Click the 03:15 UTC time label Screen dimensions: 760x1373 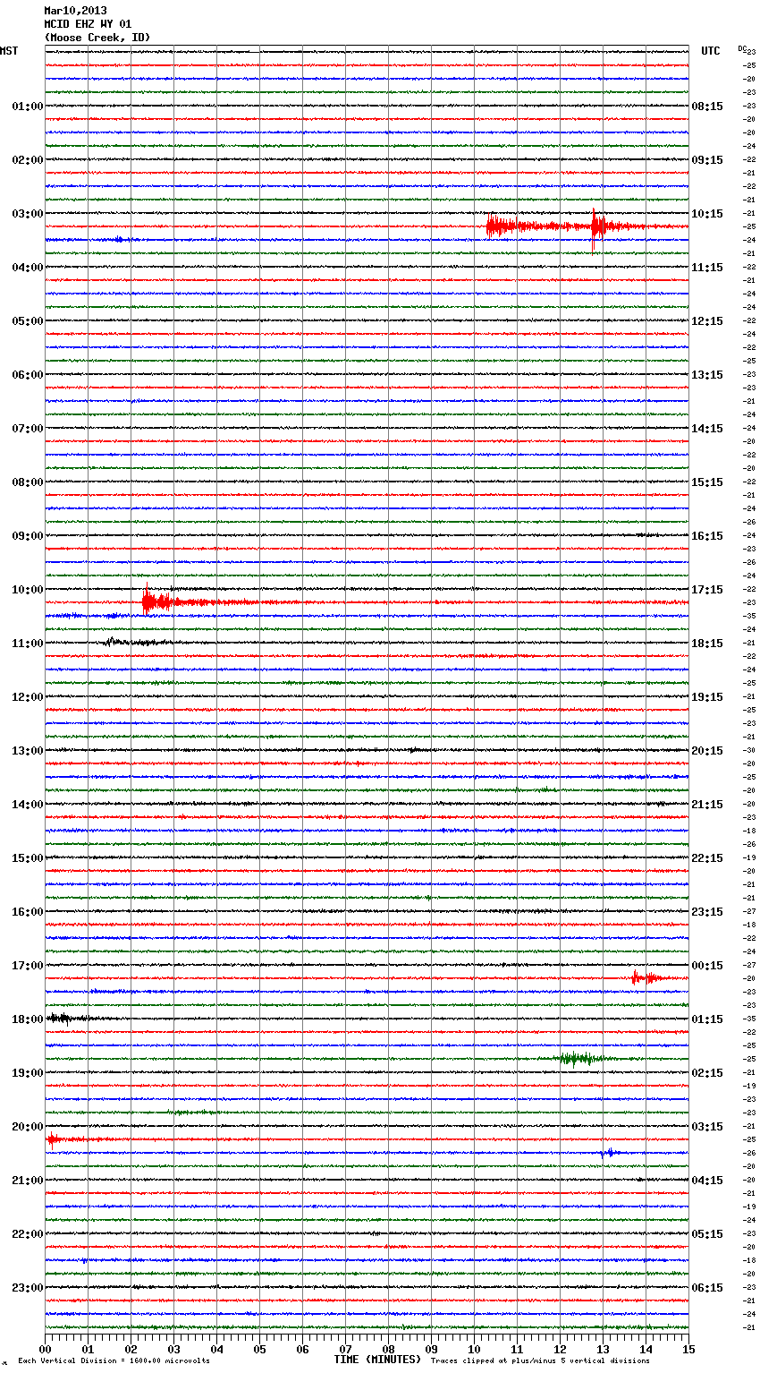[x=707, y=1127]
